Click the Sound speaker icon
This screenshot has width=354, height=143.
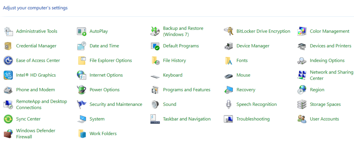click(155, 104)
